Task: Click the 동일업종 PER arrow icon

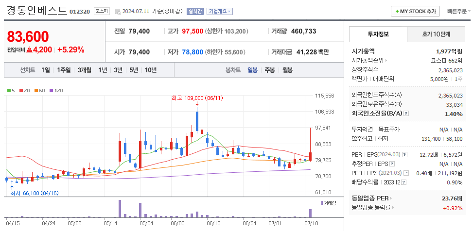Action: click(391, 198)
